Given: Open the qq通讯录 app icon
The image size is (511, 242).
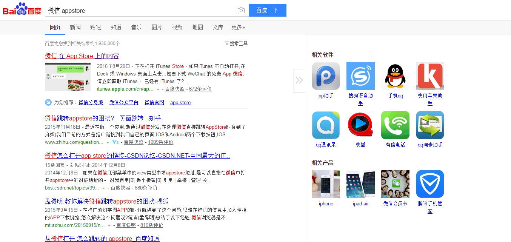Looking at the screenshot, I should (x=326, y=125).
